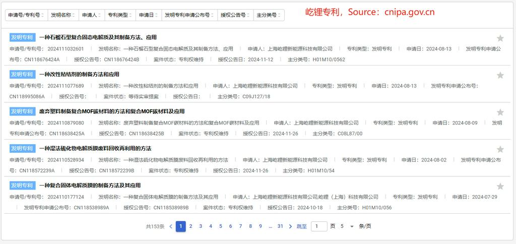
Task: Star the garnet-type solid electrolyte patent
Action: (x=500, y=38)
